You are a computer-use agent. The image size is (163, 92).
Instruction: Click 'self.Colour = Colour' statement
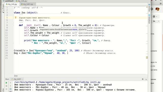[37, 35]
